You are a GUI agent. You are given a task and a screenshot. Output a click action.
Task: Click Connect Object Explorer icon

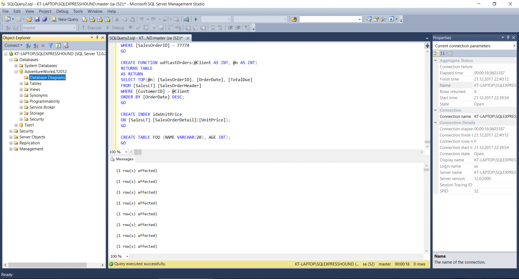click(28, 45)
